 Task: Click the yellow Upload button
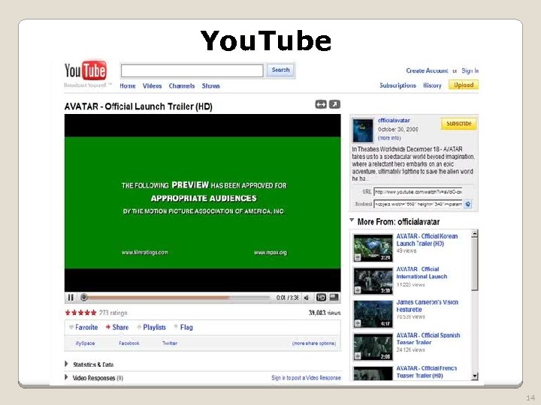[x=464, y=85]
